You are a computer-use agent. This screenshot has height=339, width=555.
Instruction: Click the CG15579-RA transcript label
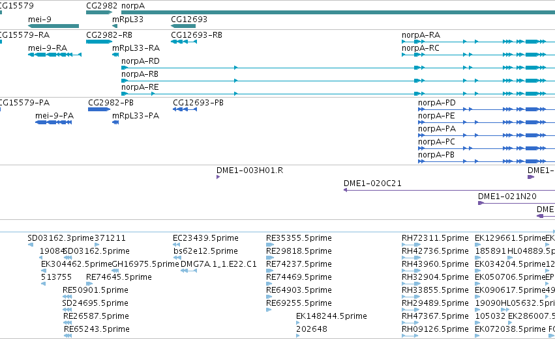coord(24,35)
